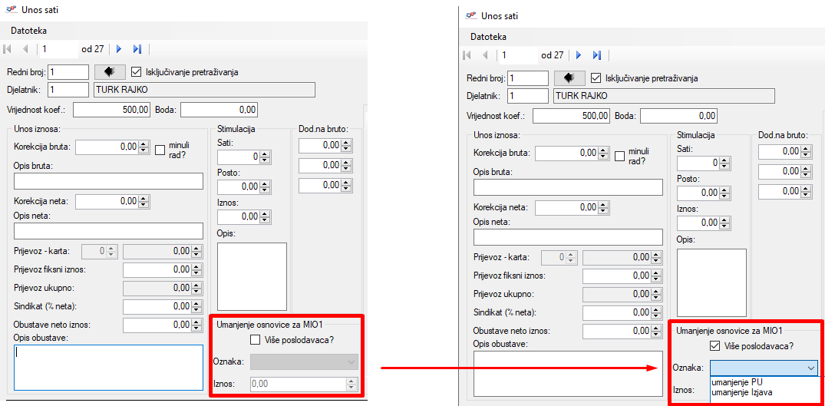
Task: Expand the Oznaka dropdown in right window
Action: pyautogui.click(x=810, y=368)
